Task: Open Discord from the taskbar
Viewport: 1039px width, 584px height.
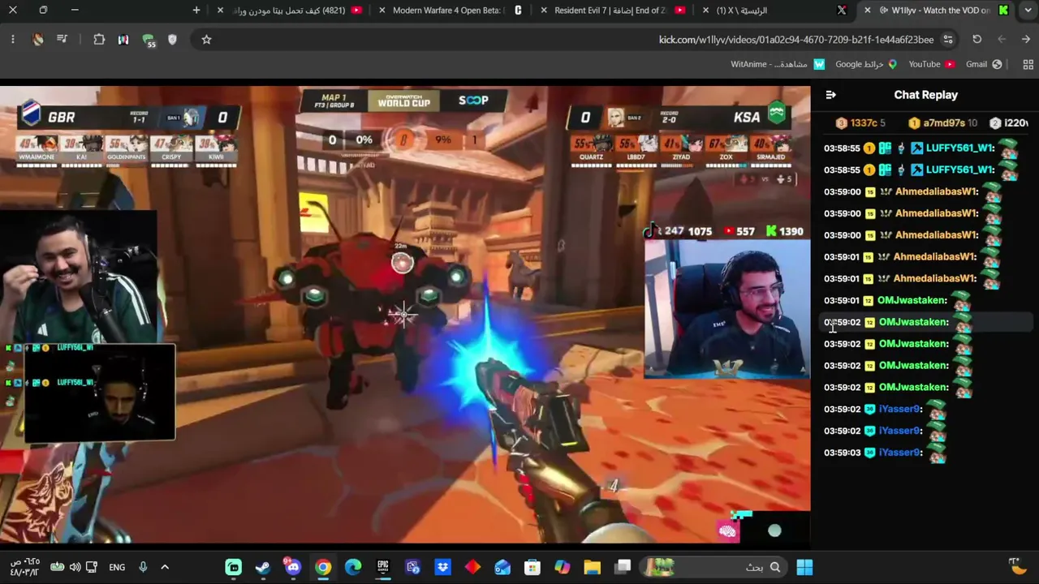Action: [293, 567]
